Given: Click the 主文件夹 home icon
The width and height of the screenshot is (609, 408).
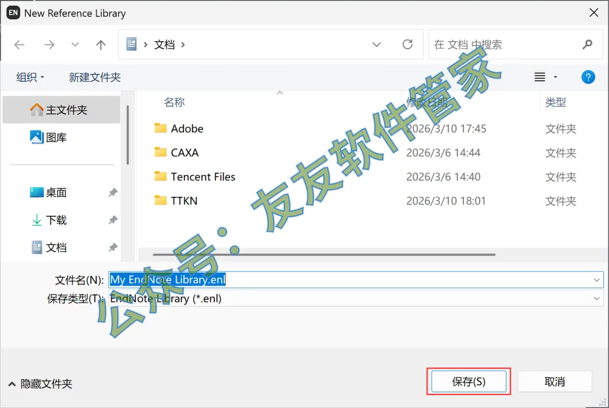Looking at the screenshot, I should (37, 109).
